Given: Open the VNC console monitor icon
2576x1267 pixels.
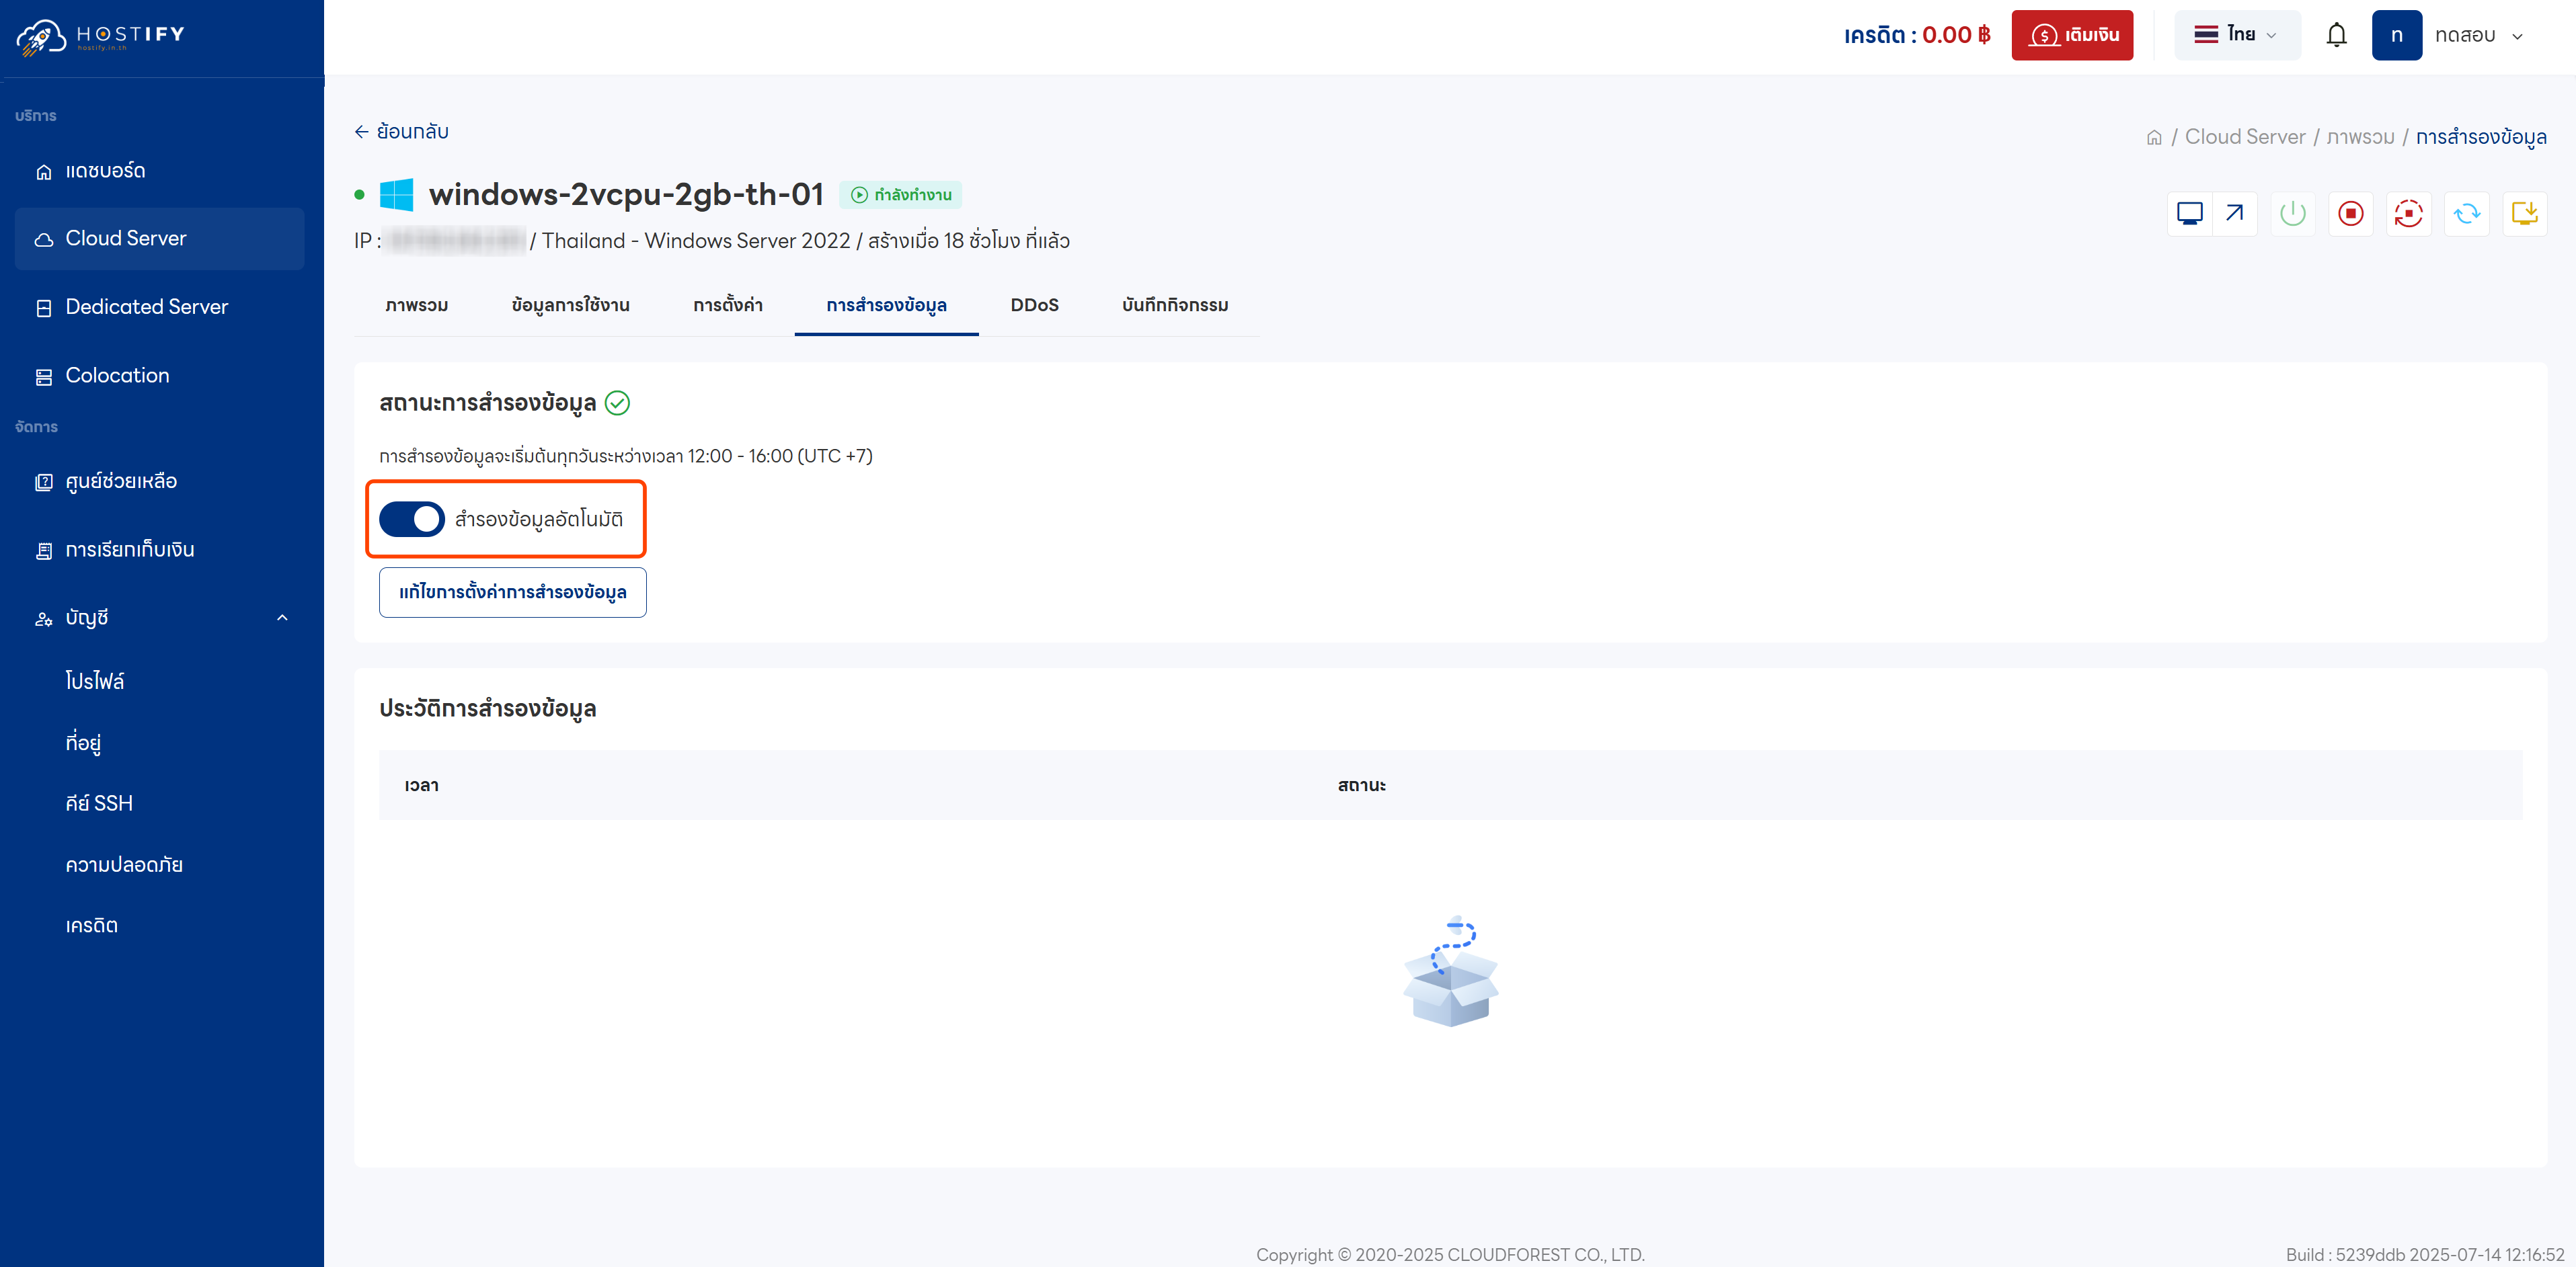Looking at the screenshot, I should pos(2190,213).
